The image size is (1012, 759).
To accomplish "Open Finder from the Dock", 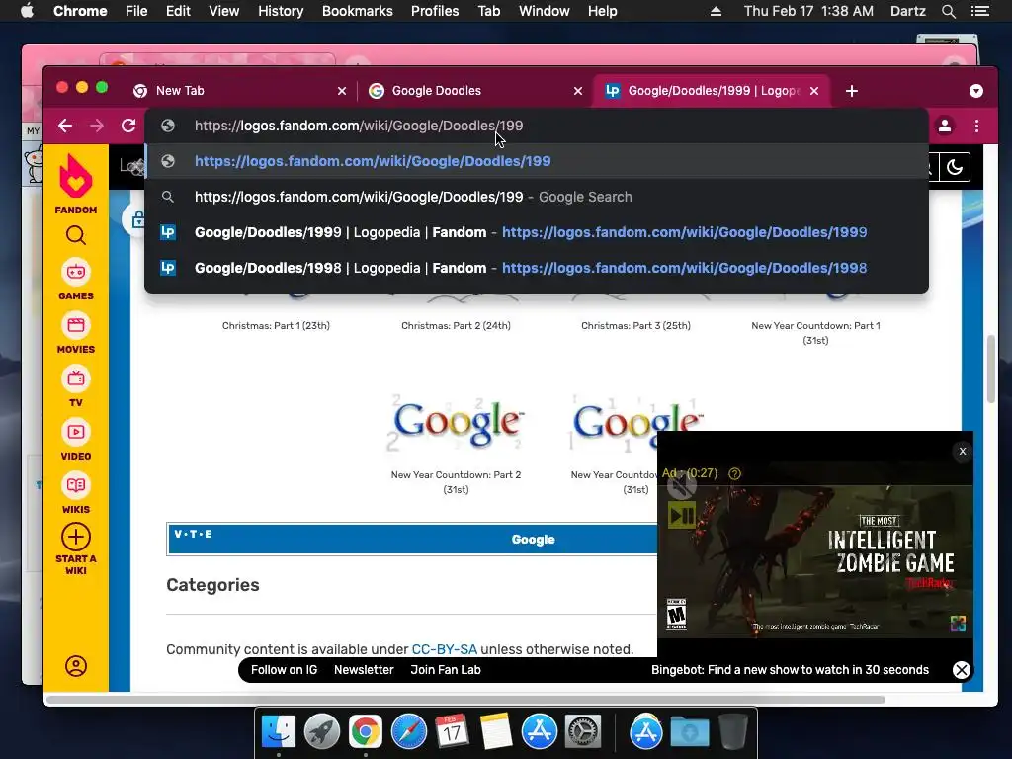I will 279,732.
